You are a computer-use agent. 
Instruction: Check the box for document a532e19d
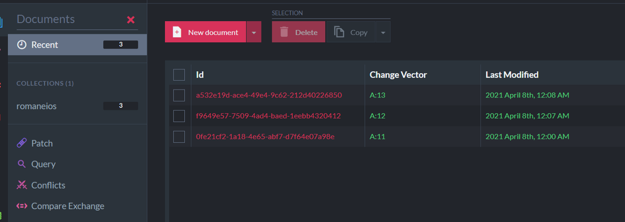pyautogui.click(x=179, y=95)
